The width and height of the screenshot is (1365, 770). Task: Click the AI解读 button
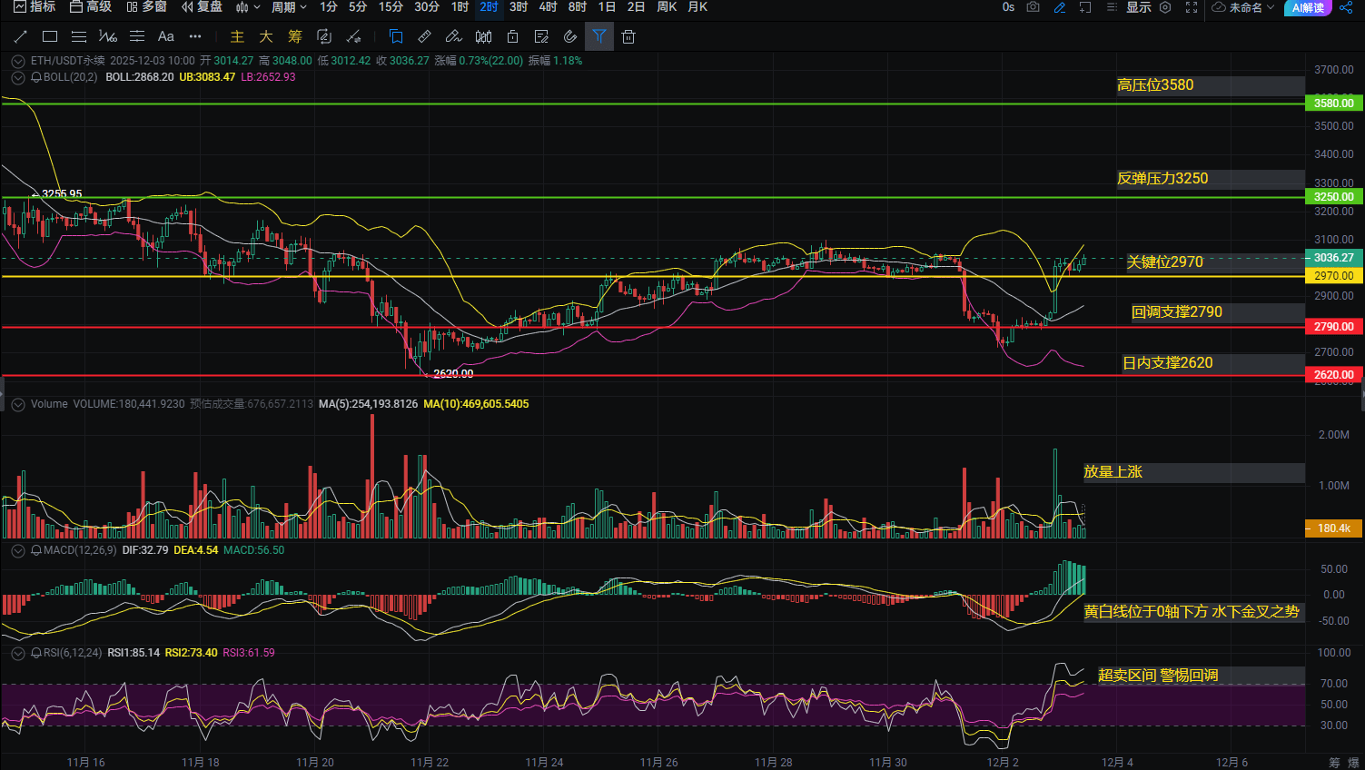pos(1308,7)
